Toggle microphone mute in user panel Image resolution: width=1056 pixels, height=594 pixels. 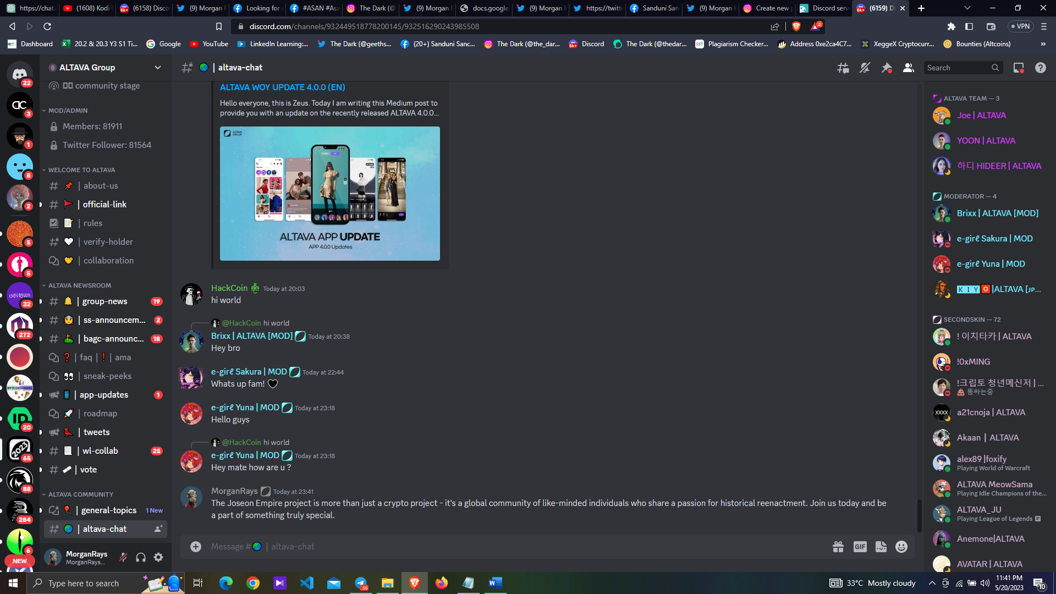(123, 557)
